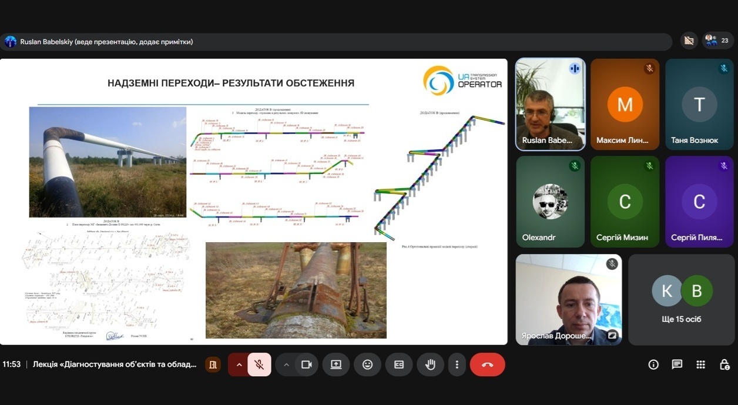This screenshot has width=738, height=405.
Task: Show participants list with count 23
Action: pos(717,41)
